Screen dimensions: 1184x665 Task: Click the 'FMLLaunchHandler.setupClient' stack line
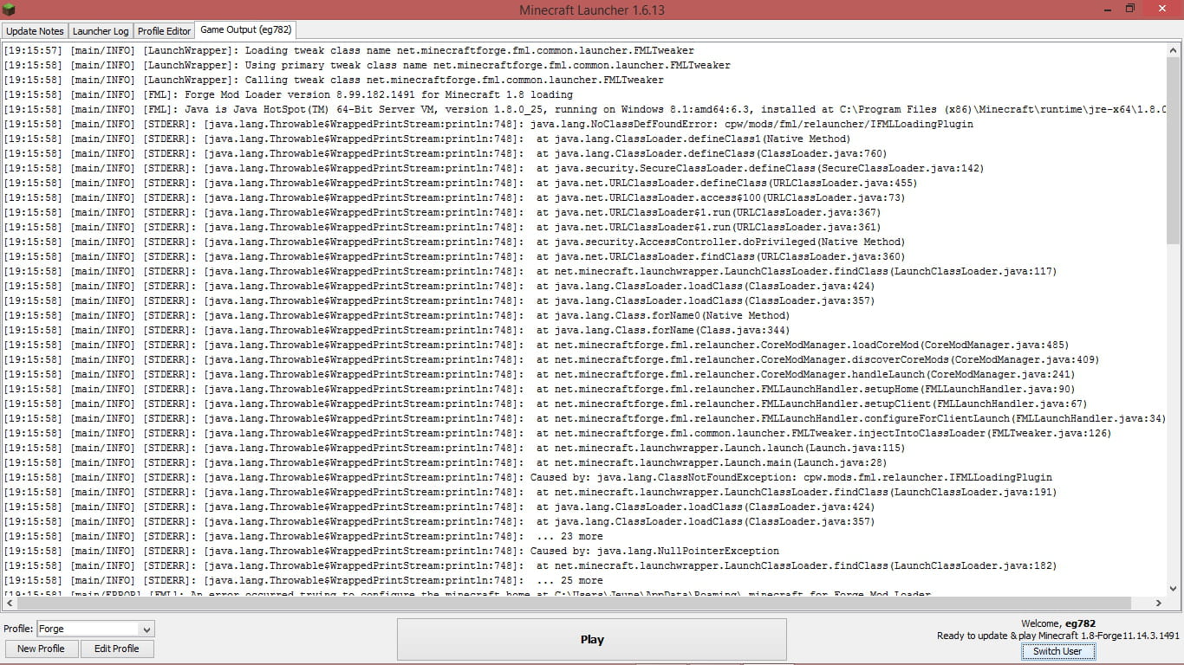tap(545, 404)
